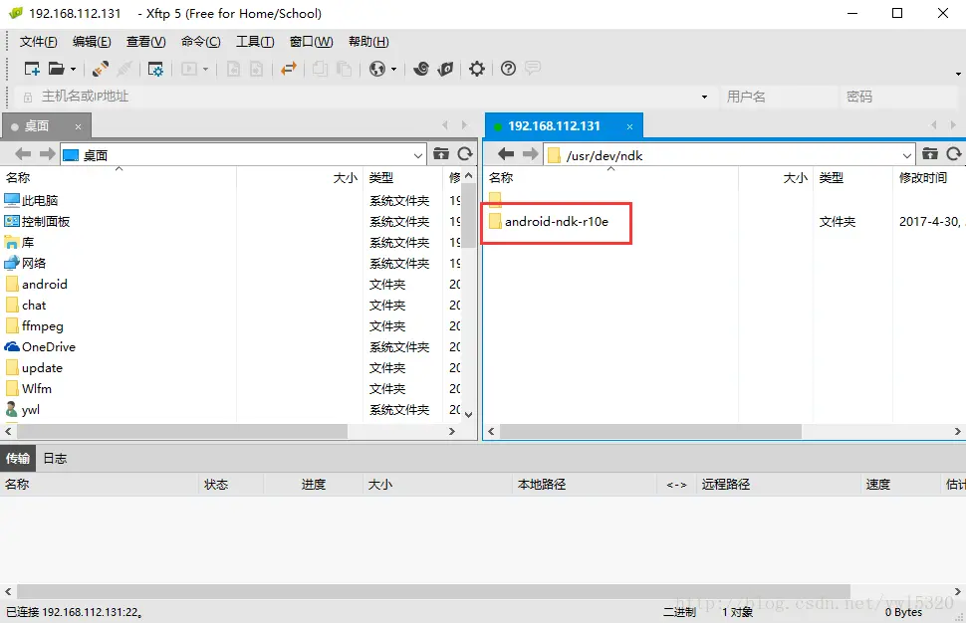
Task: Open the 编辑(E) menu
Action: click(92, 41)
